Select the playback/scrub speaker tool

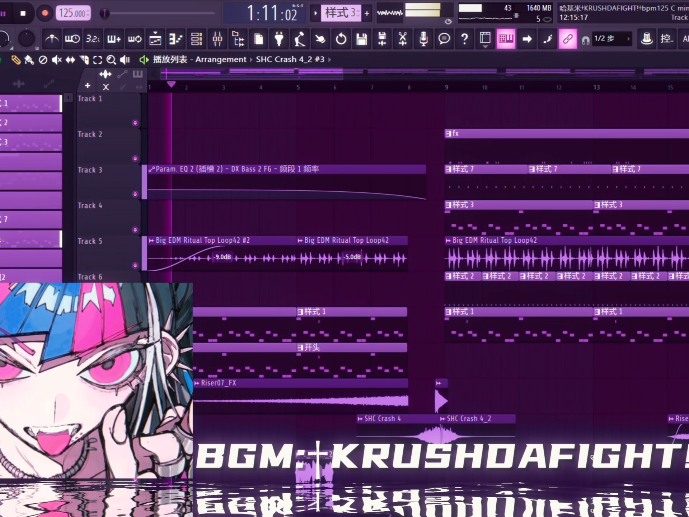tap(125, 60)
